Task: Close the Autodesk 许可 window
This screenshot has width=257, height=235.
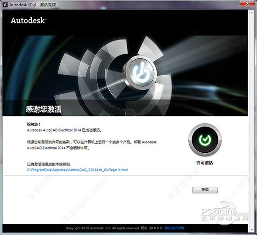Action: click(248, 3)
